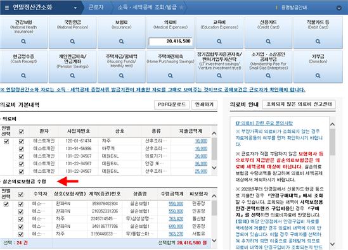Search 신용카드 data with magnifier icon
348x250 pixels.
pyautogui.click(x=268, y=41)
